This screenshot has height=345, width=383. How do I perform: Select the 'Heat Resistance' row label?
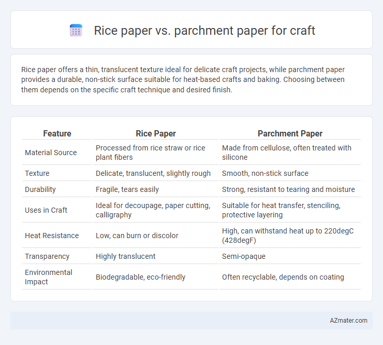tap(52, 236)
